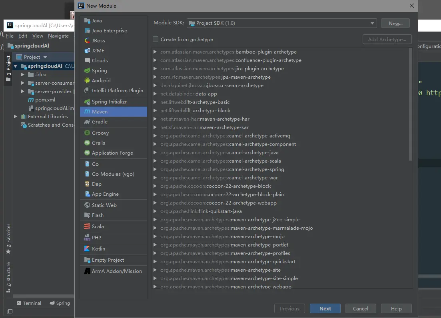Switch to the Terminal tool tab
This screenshot has width=441, height=318.
coord(29,303)
